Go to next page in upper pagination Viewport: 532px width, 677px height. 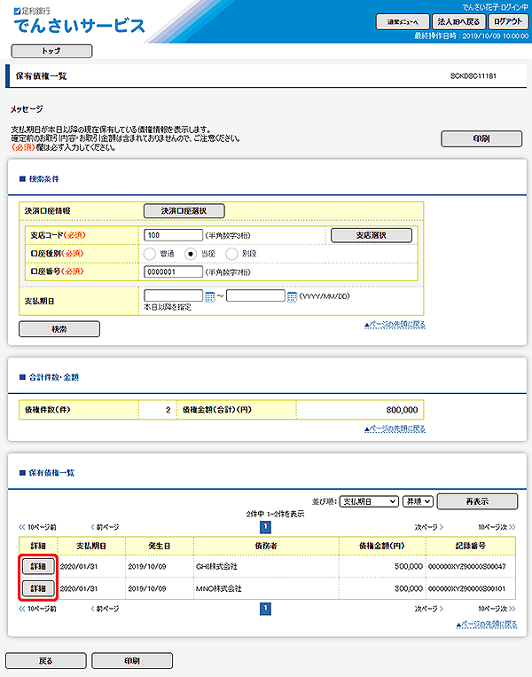click(428, 526)
